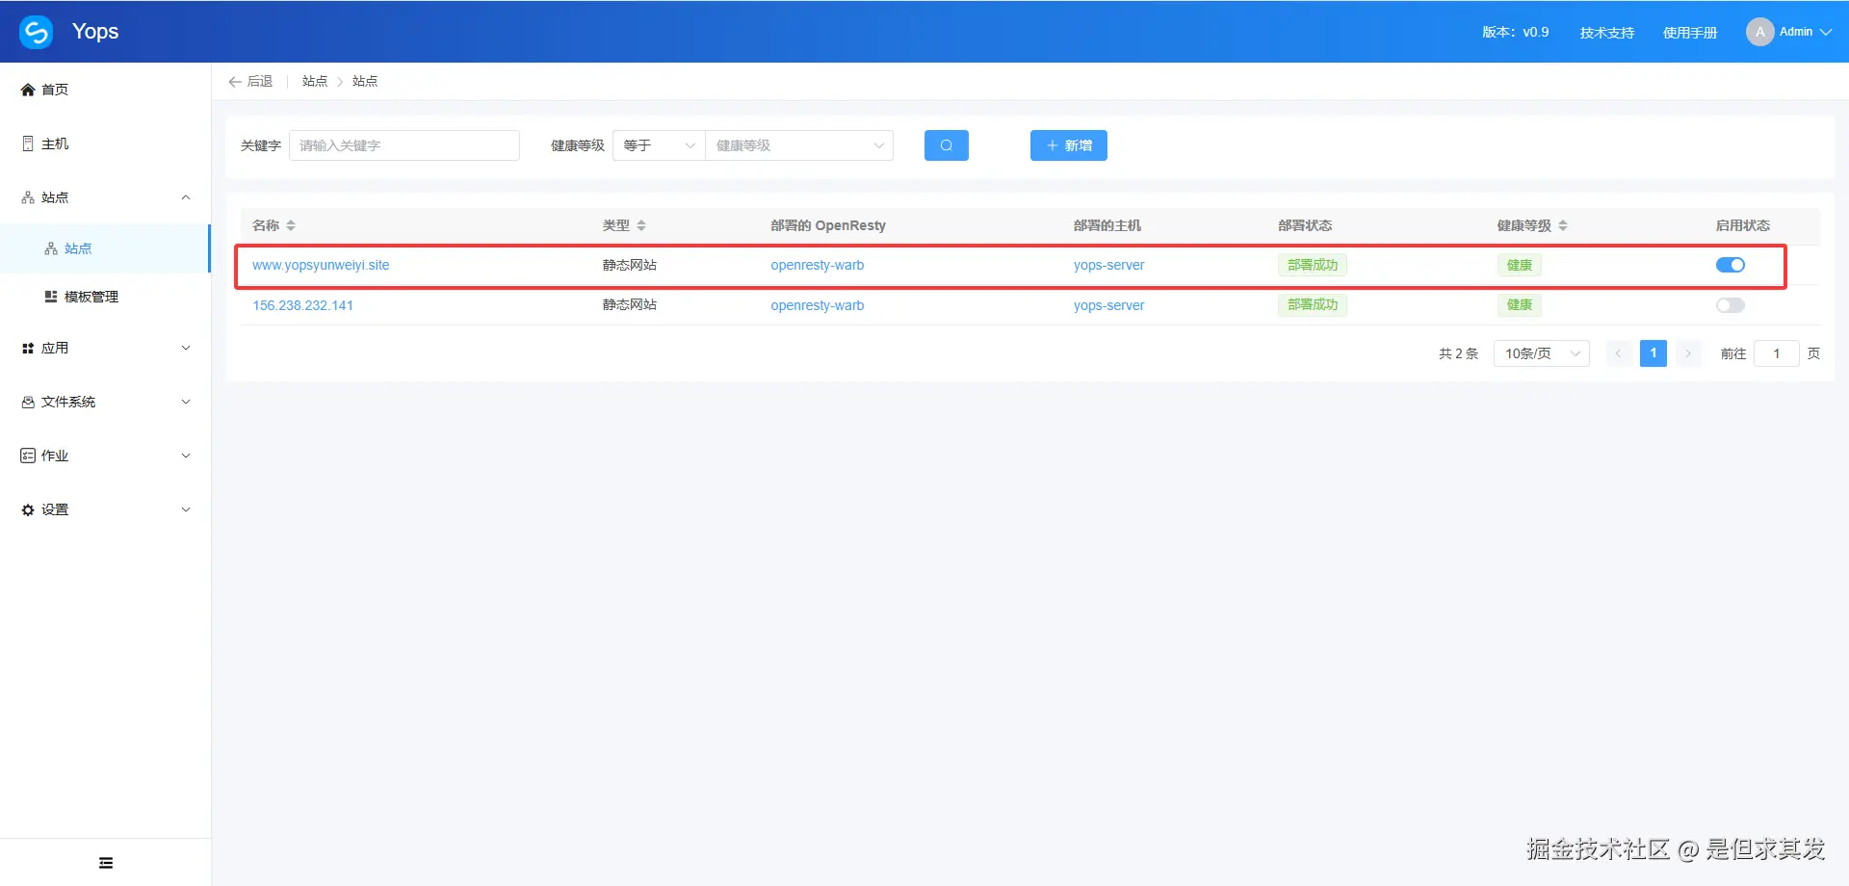Screen dimensions: 1849x886
Task: Click the 请输入关键字 keyword input field
Action: 404,144
